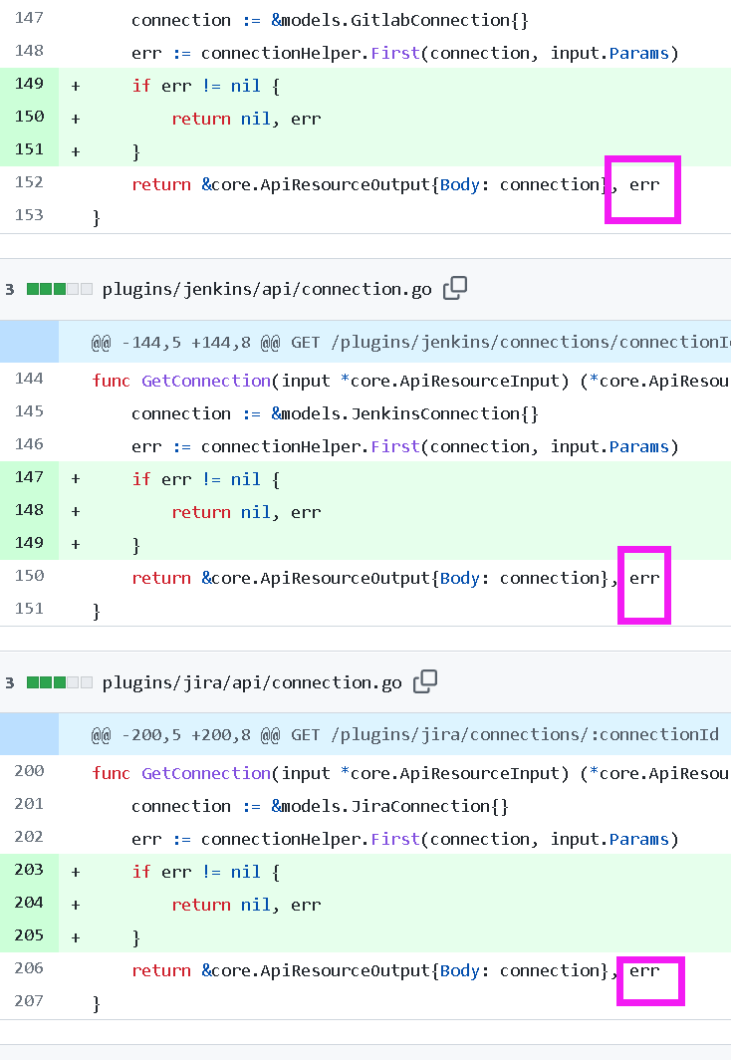Image resolution: width=731 pixels, height=1060 pixels.
Task: Select line number 206 in the jira diff
Action: (x=29, y=968)
